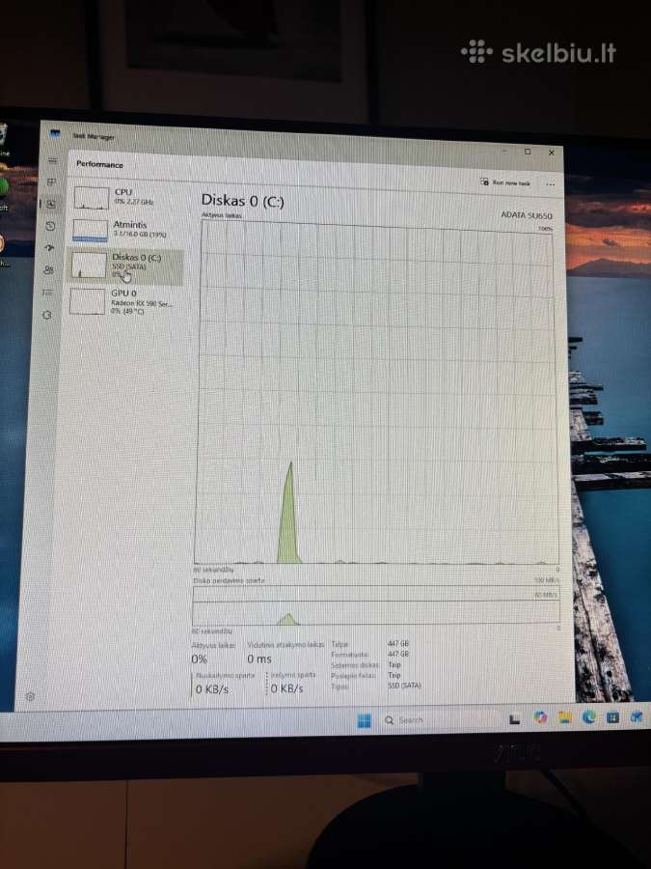Open Task Manager settings gear
The height and width of the screenshot is (869, 651).
coord(31,696)
